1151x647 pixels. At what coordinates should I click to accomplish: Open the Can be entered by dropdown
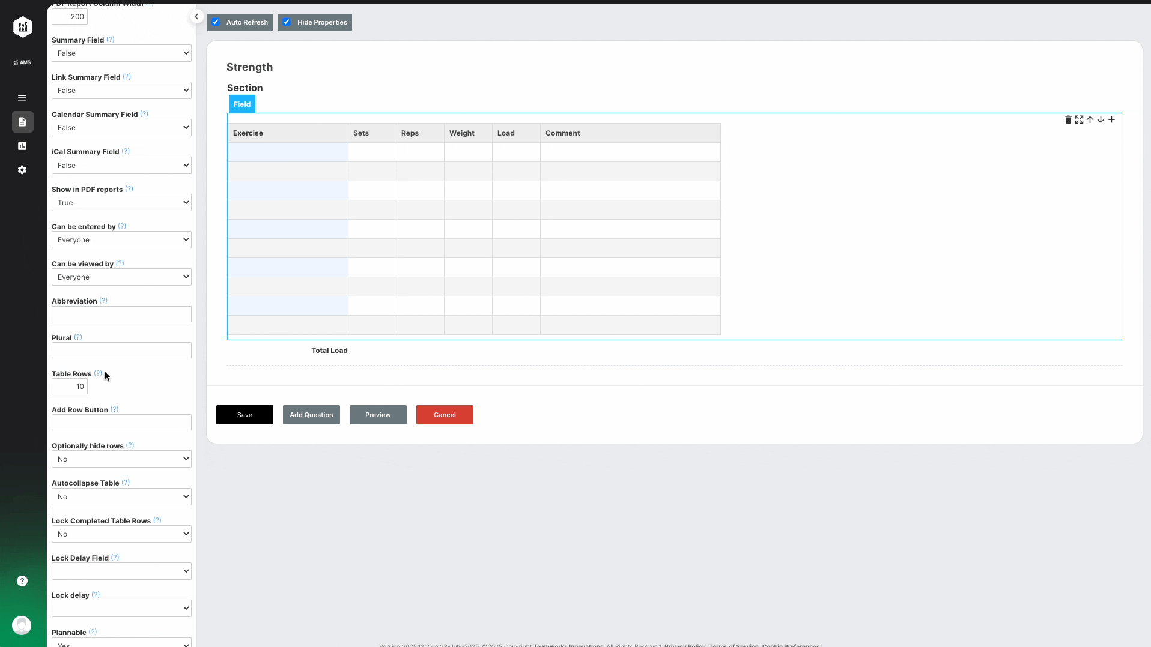click(x=121, y=240)
